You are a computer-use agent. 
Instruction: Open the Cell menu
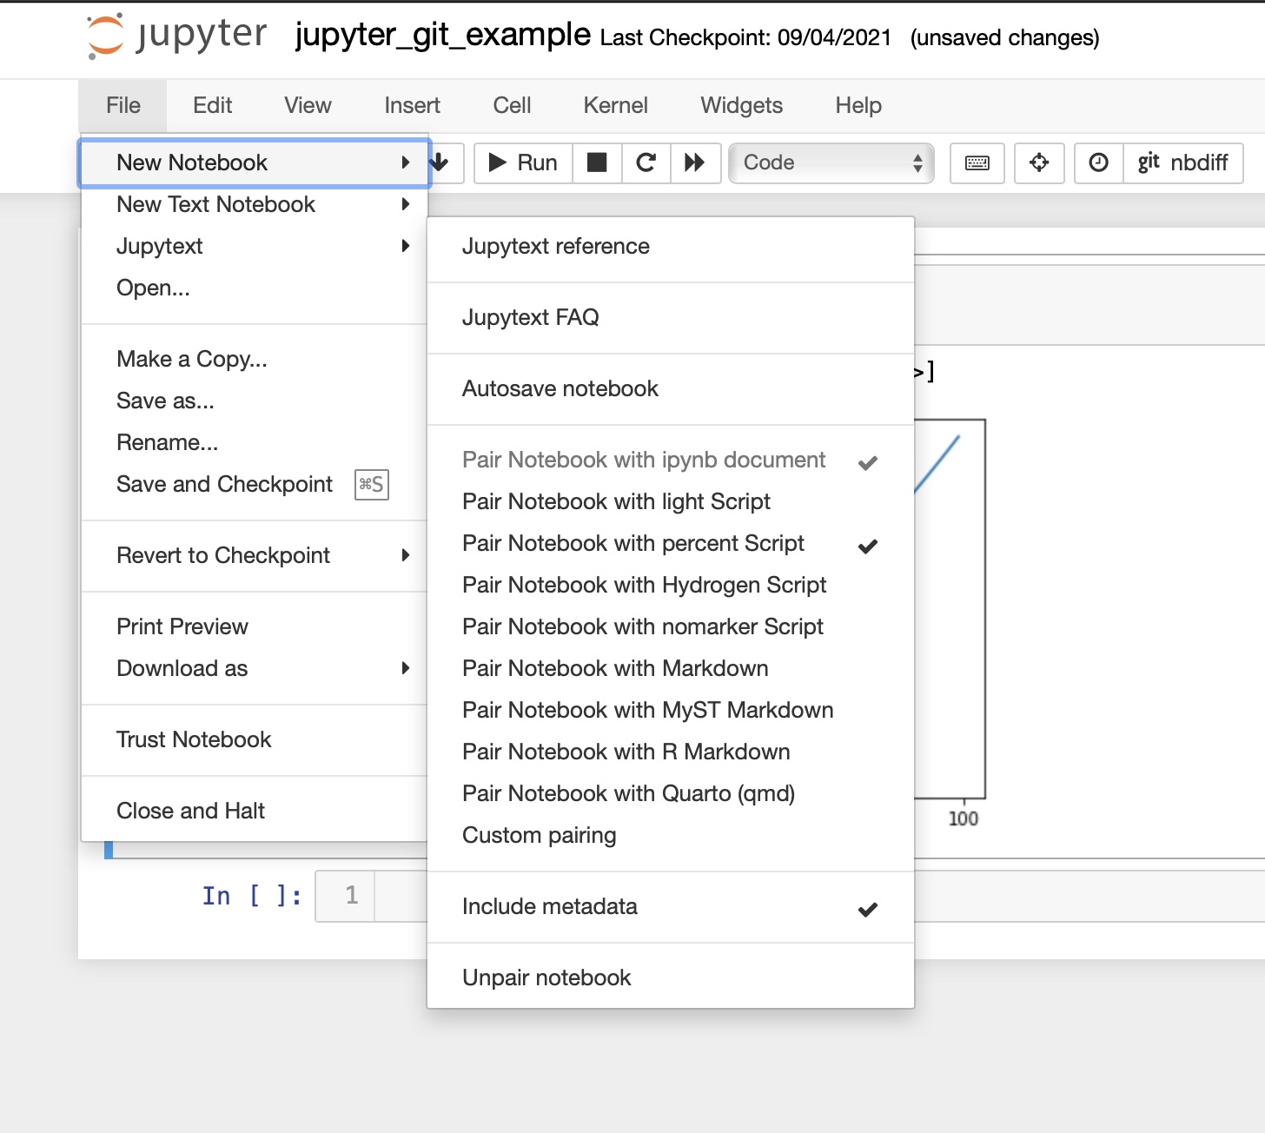click(512, 105)
